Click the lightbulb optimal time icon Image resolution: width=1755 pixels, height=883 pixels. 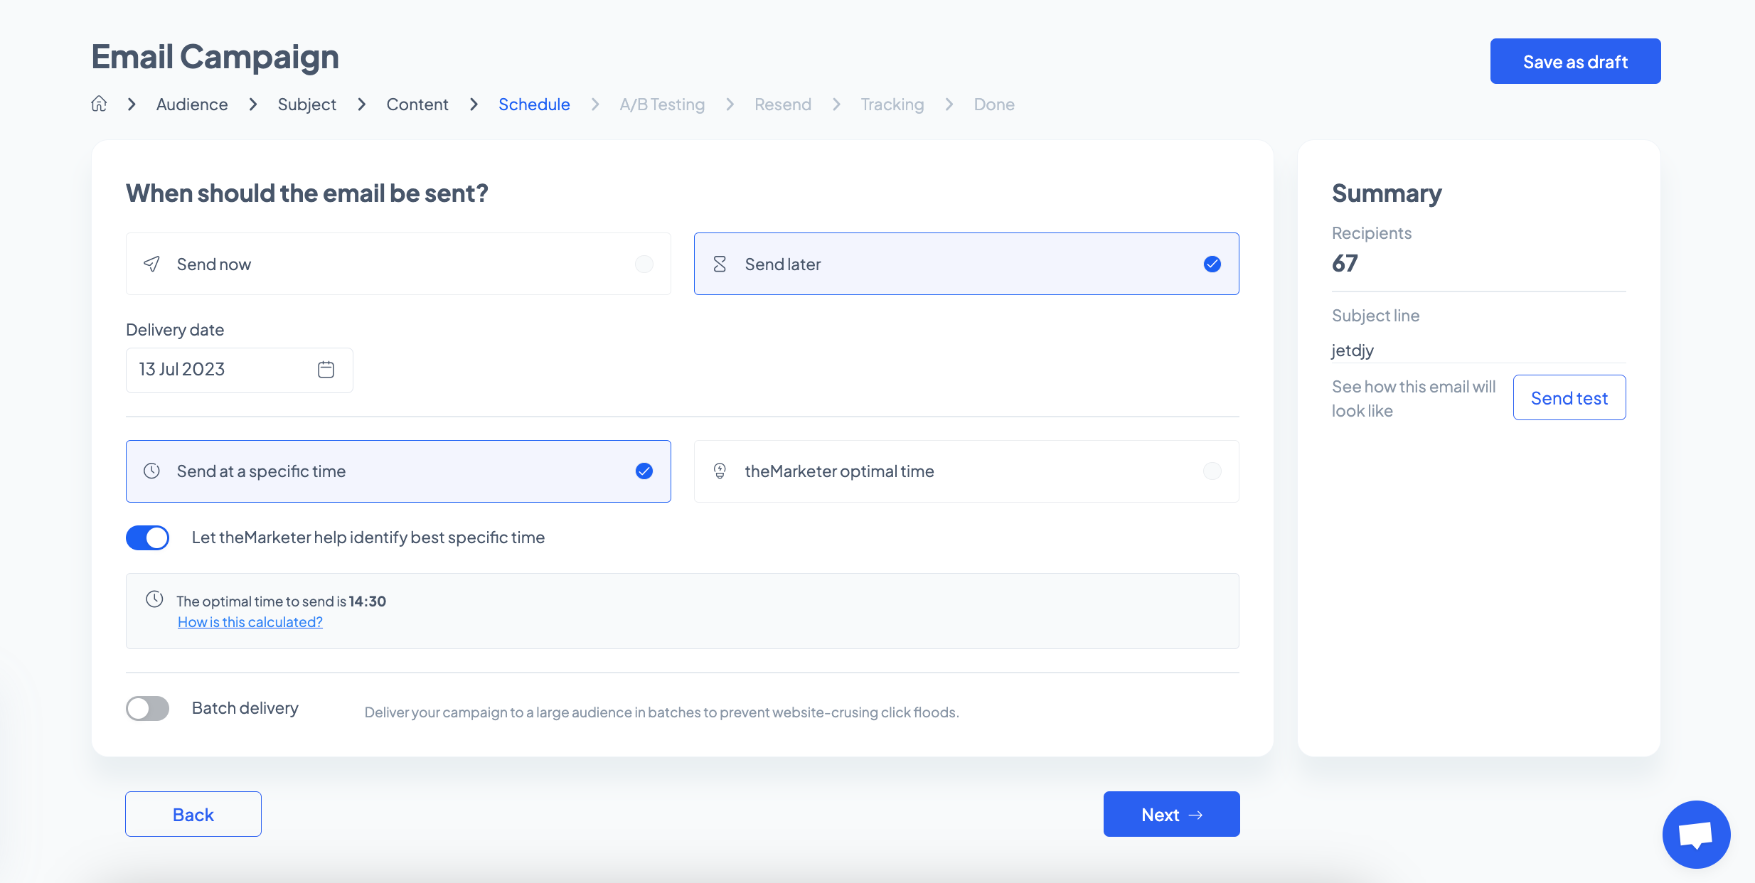720,471
